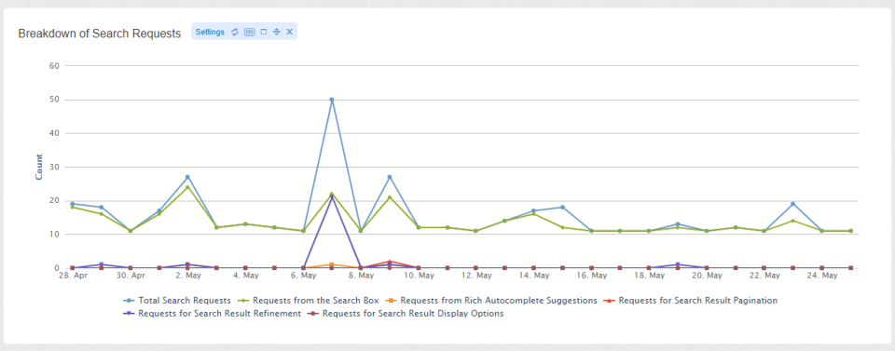Click the 10. May x-axis label

point(419,276)
